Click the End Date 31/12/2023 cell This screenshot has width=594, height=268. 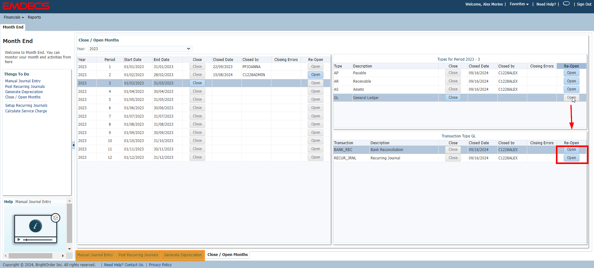[167, 158]
